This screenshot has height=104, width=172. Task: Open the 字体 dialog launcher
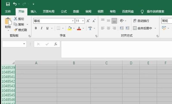pyautogui.click(x=96, y=36)
